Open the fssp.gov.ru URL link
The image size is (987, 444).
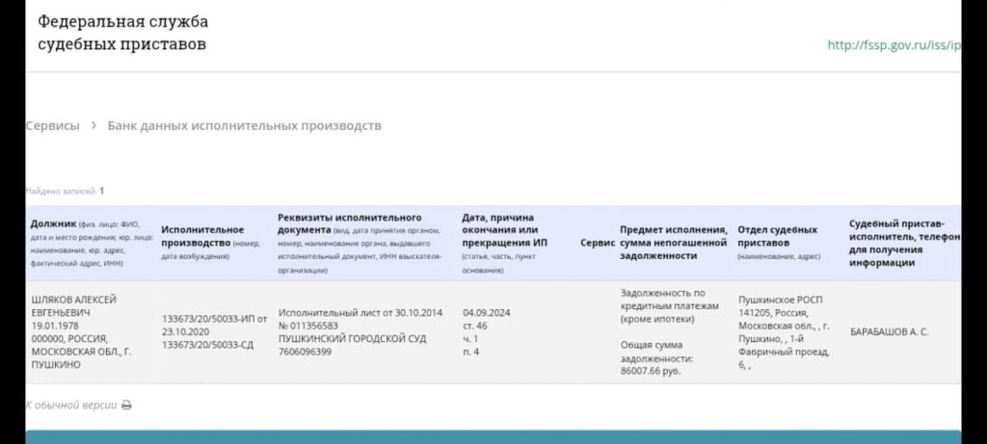[894, 45]
